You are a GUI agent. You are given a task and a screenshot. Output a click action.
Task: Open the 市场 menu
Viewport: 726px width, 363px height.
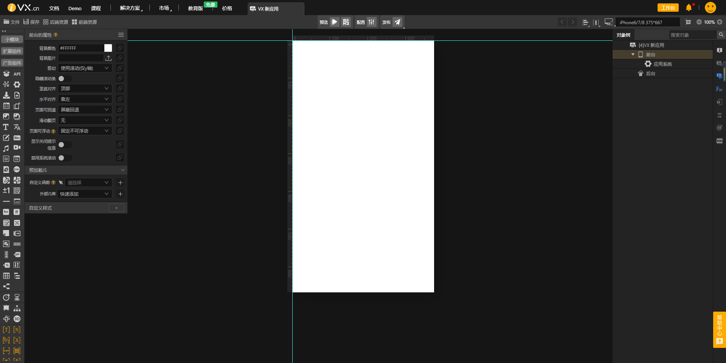click(x=164, y=8)
